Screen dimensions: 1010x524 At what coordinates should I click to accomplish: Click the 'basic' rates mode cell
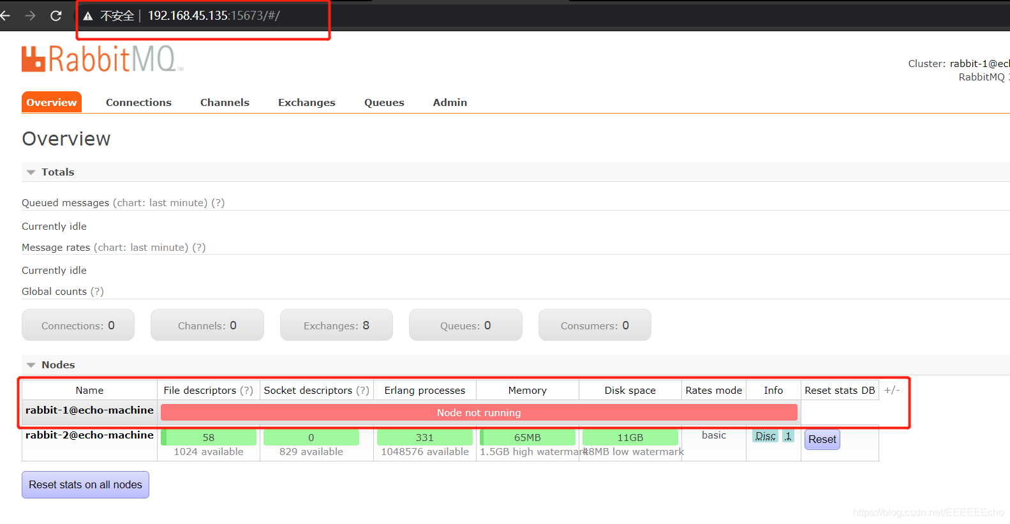click(x=714, y=435)
